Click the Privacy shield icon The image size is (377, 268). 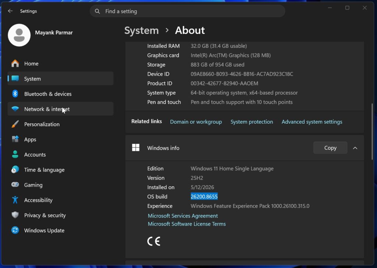pyautogui.click(x=15, y=215)
